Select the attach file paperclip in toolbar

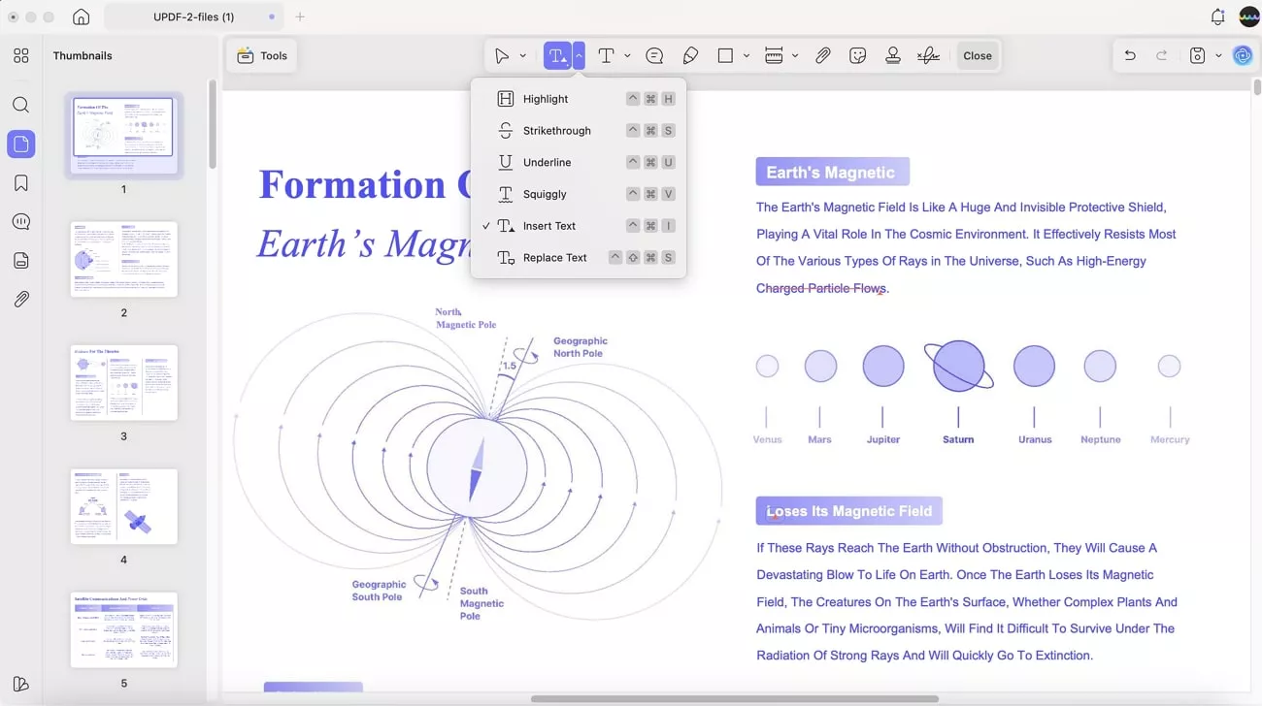[822, 56]
